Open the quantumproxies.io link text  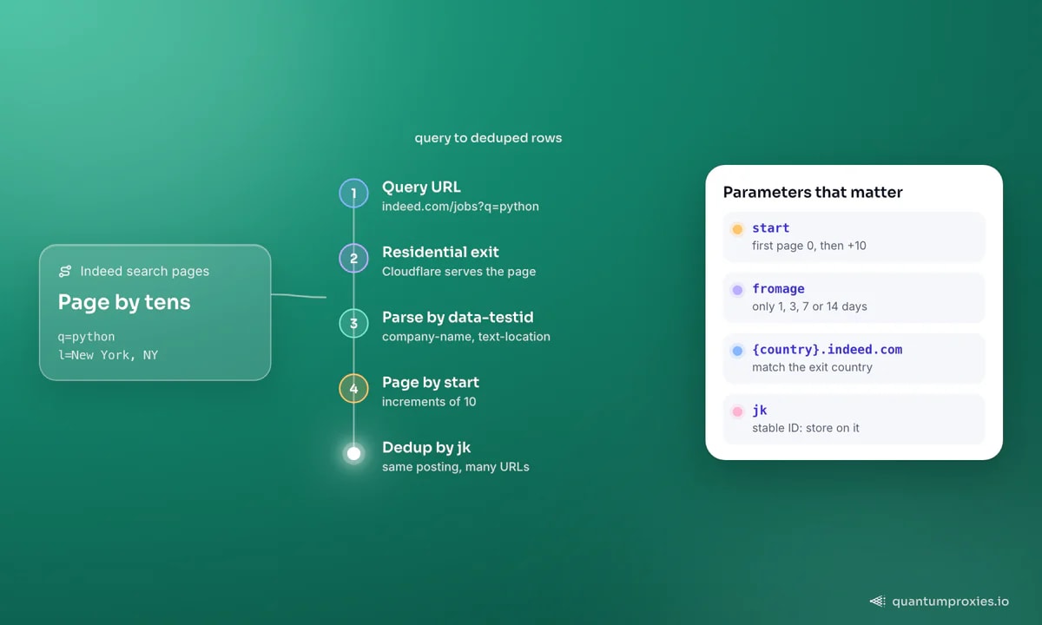951,602
